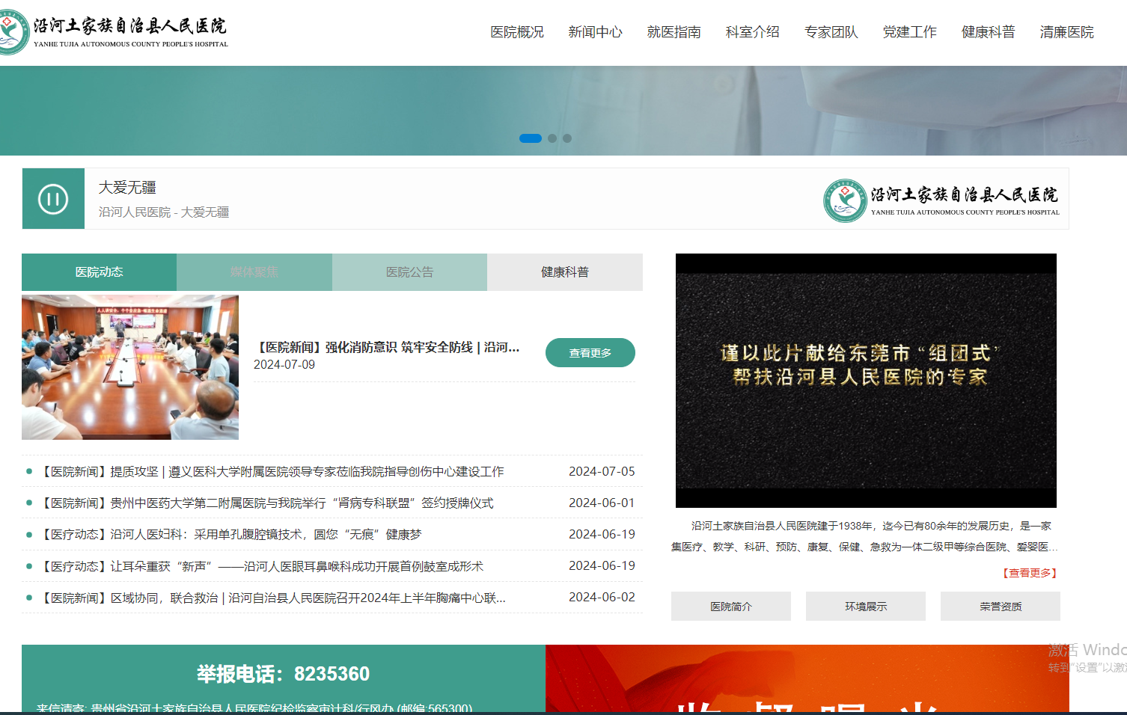Open the 环境展示 button

866,607
